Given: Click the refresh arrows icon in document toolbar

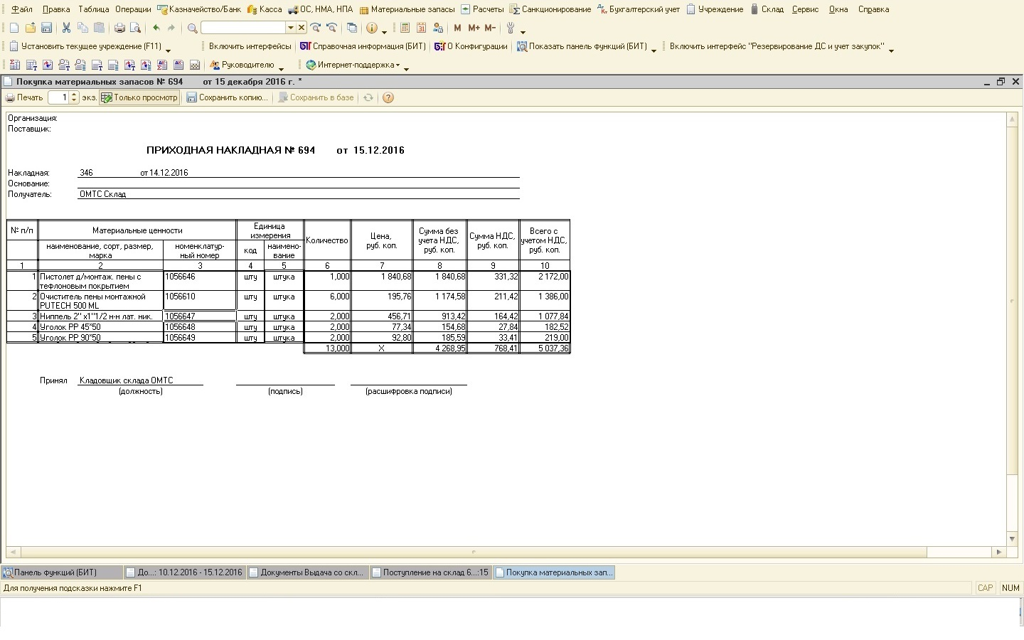Looking at the screenshot, I should click(x=368, y=97).
